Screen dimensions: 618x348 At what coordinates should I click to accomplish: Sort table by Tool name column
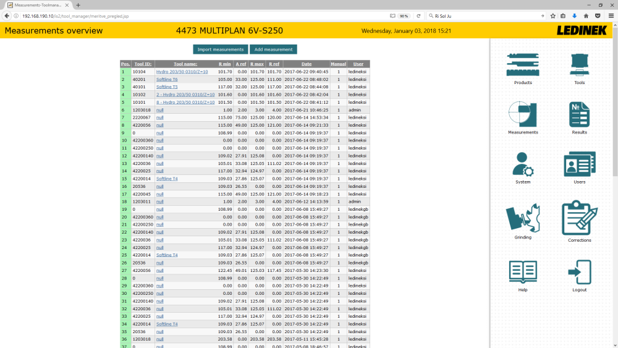coord(185,64)
